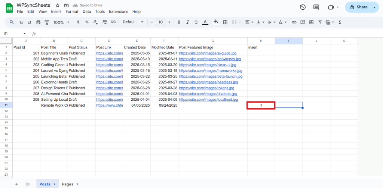Open the beta-launch.jpg image link
Image resolution: width=383 pixels, height=188 pixels.
211,76
